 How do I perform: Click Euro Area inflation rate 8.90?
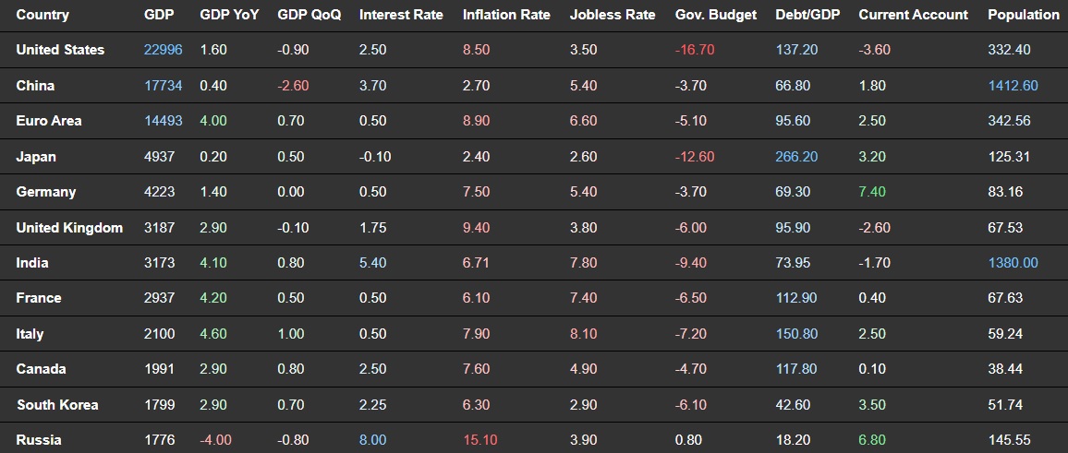(476, 121)
